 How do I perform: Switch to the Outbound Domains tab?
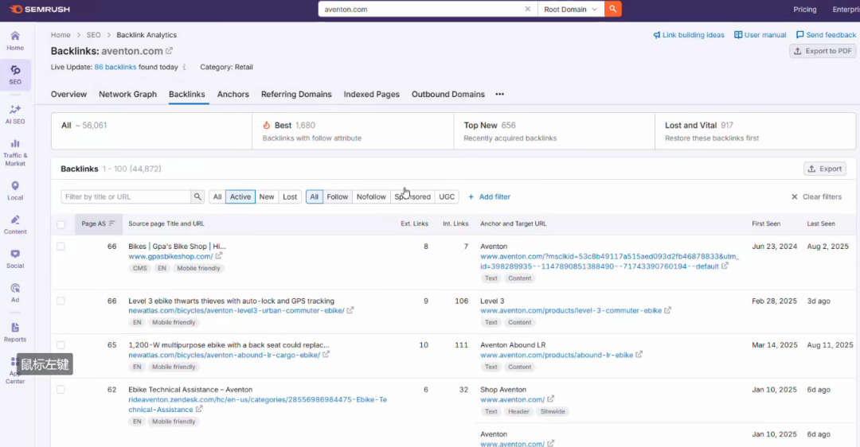point(448,94)
